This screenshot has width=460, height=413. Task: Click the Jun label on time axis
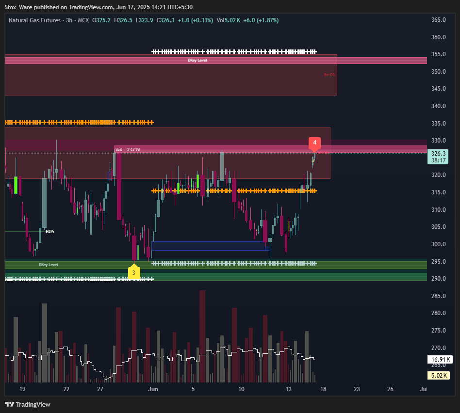153,389
